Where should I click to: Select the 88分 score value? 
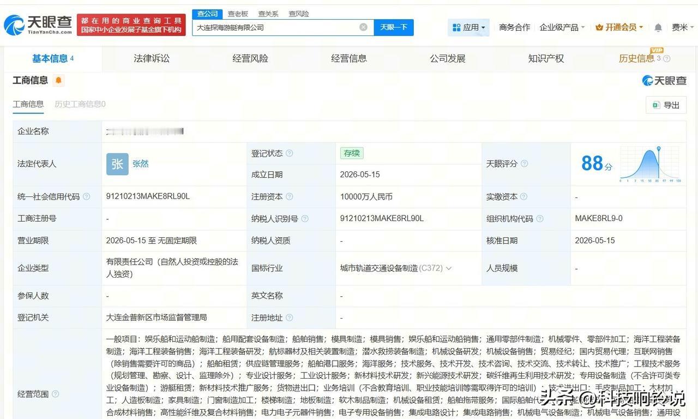[597, 163]
